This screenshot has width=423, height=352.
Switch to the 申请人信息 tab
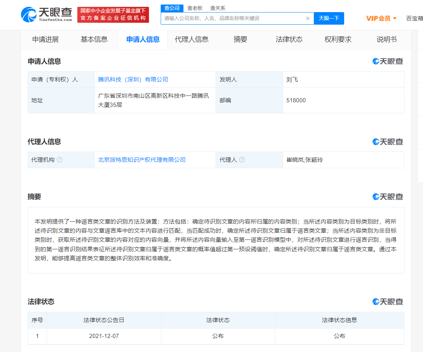coord(143,39)
